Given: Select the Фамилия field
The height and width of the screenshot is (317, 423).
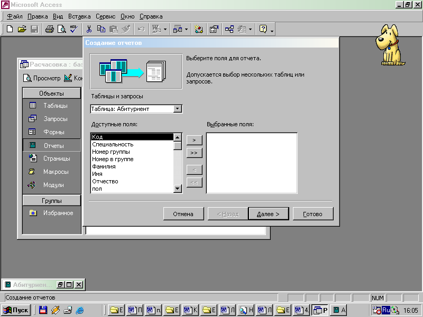Looking at the screenshot, I should (x=132, y=166).
